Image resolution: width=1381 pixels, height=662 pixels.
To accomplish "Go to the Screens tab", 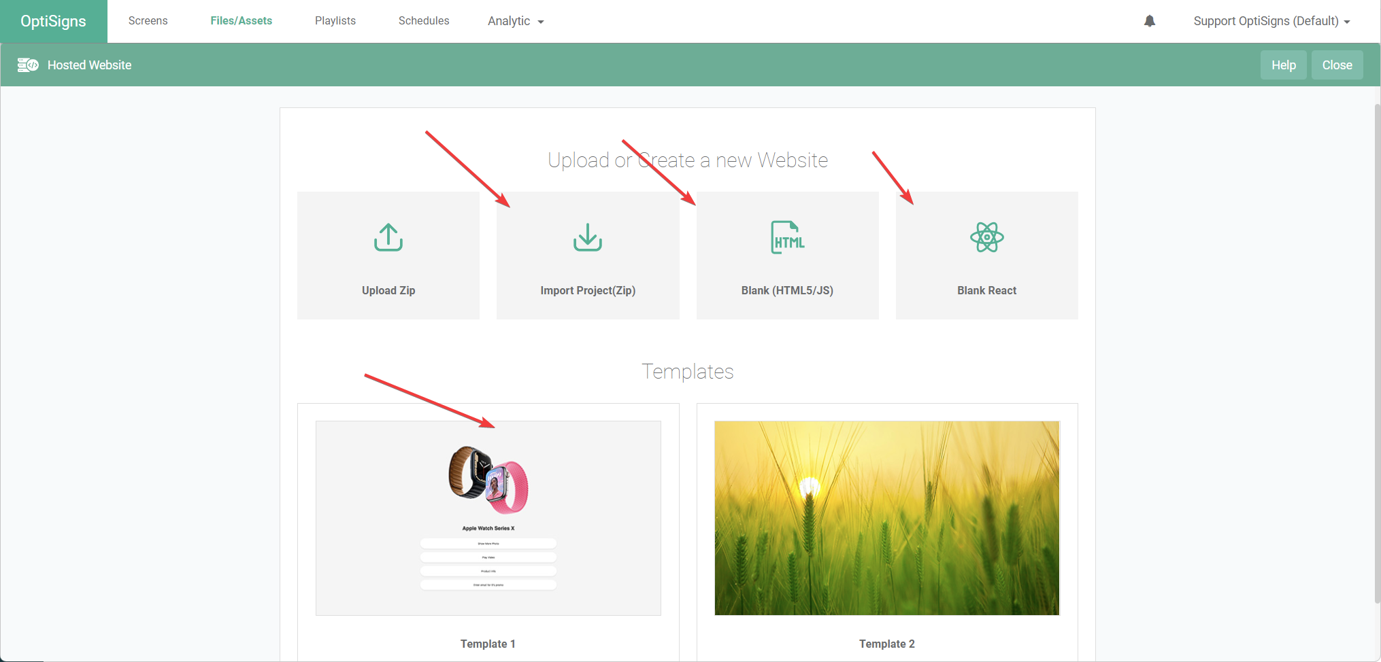I will pos(148,21).
